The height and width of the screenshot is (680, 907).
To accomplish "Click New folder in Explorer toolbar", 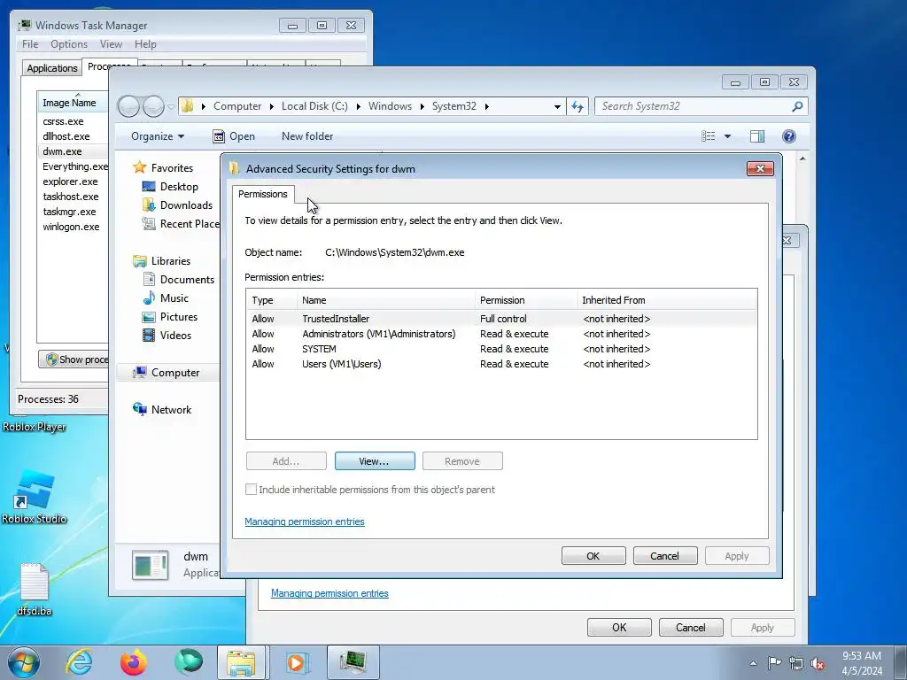I will (307, 136).
